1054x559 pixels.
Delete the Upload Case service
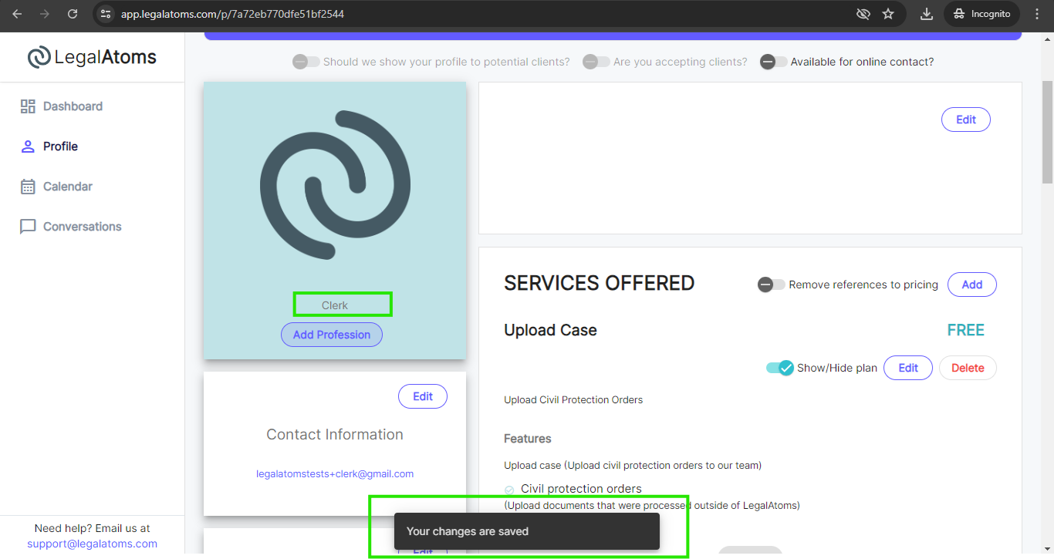968,368
